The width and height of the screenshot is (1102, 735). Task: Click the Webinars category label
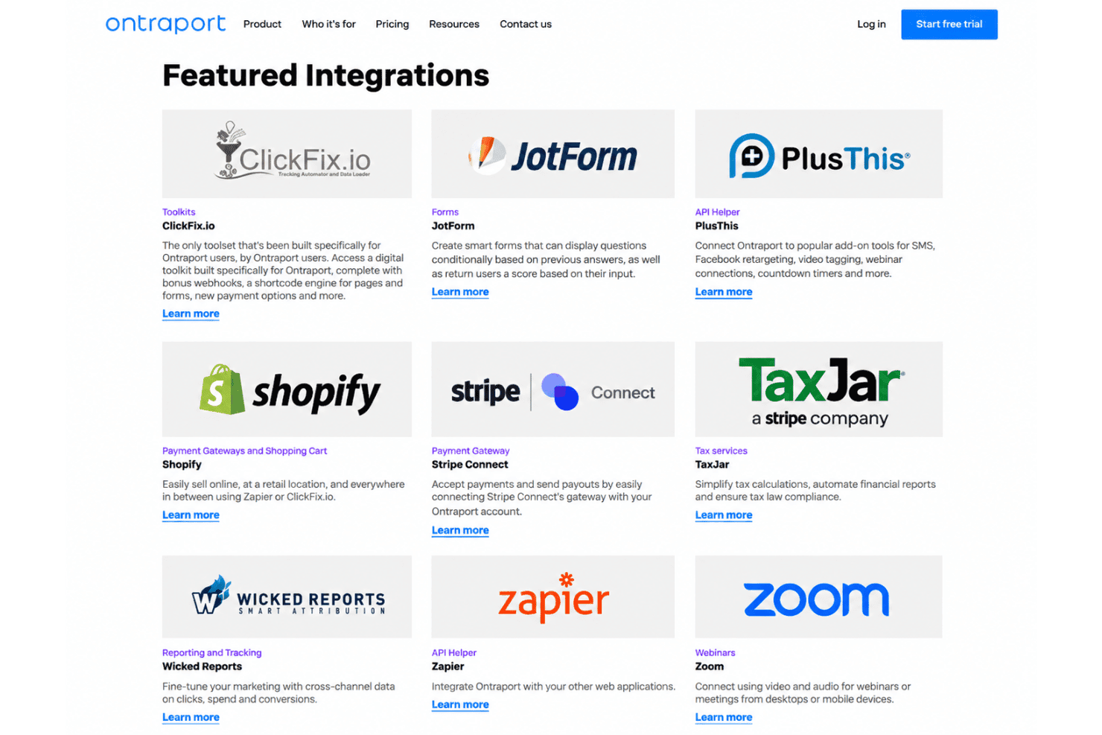[715, 652]
